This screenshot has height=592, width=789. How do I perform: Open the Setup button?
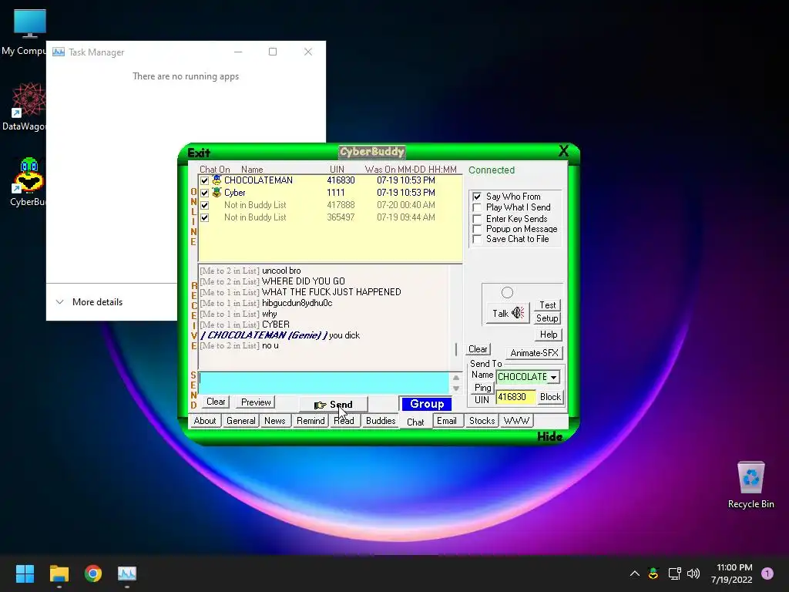pos(548,318)
